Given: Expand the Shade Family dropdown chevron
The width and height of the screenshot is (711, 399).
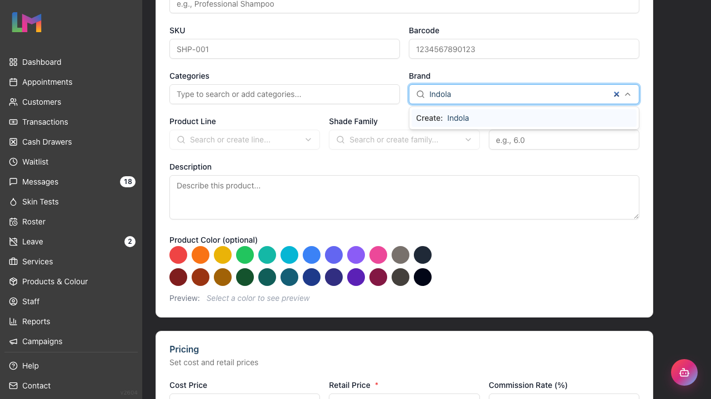Looking at the screenshot, I should (x=468, y=140).
